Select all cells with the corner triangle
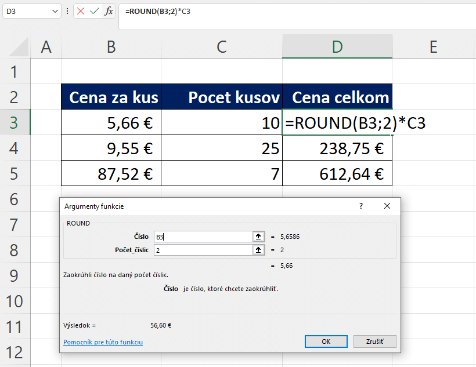476x367 pixels. tap(19, 47)
